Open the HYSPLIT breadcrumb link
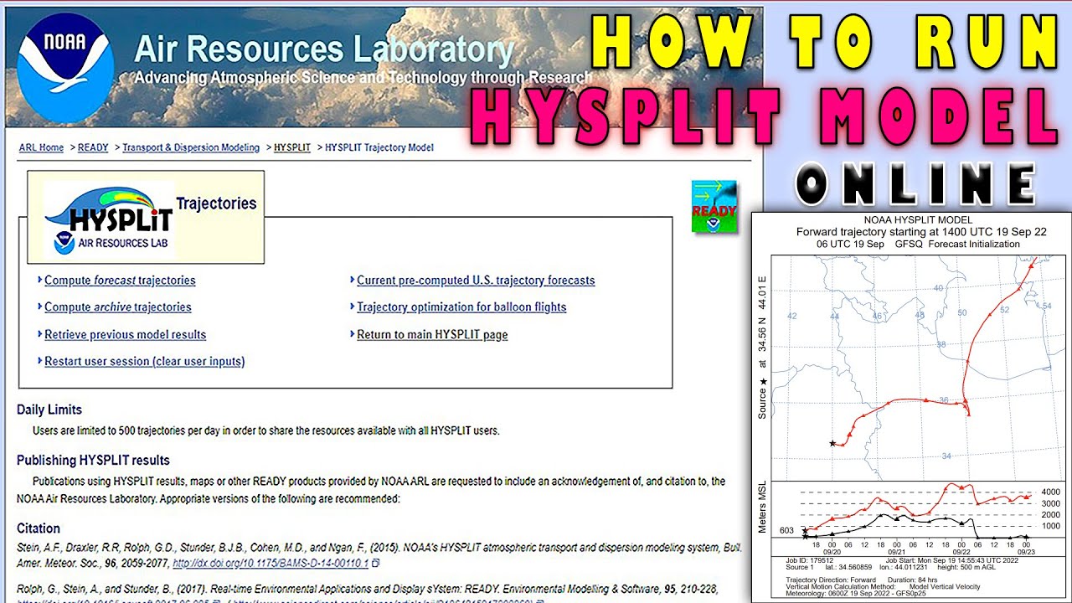Viewport: 1072px width, 603px height. tap(292, 147)
